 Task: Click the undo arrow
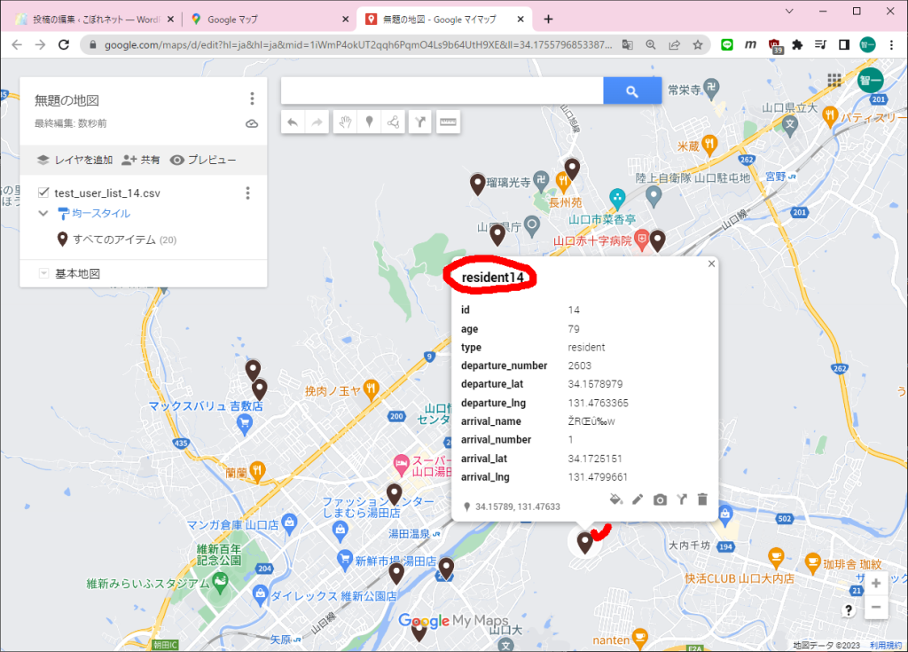[x=294, y=122]
